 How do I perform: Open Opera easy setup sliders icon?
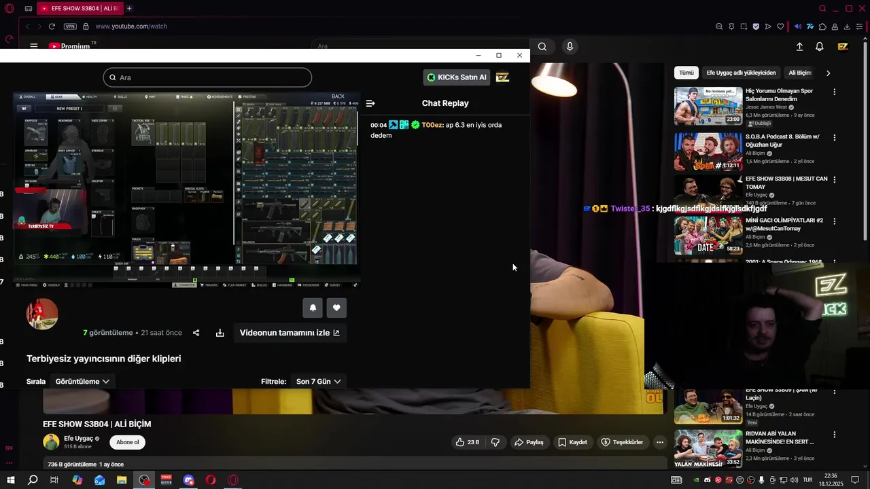click(860, 26)
